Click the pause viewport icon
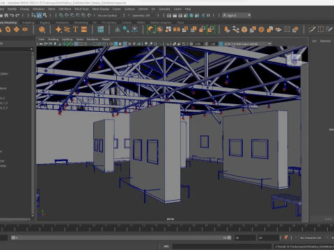 point(208,15)
